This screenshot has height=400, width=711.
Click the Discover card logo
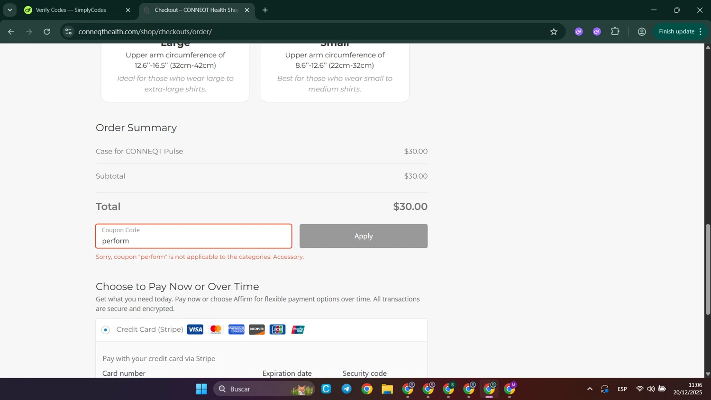point(257,329)
